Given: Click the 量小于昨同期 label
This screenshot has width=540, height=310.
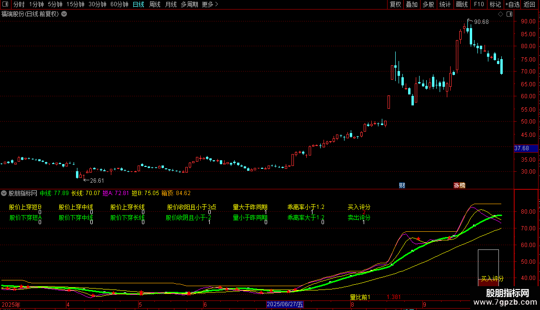Looking at the screenshot, I should click(250, 217).
